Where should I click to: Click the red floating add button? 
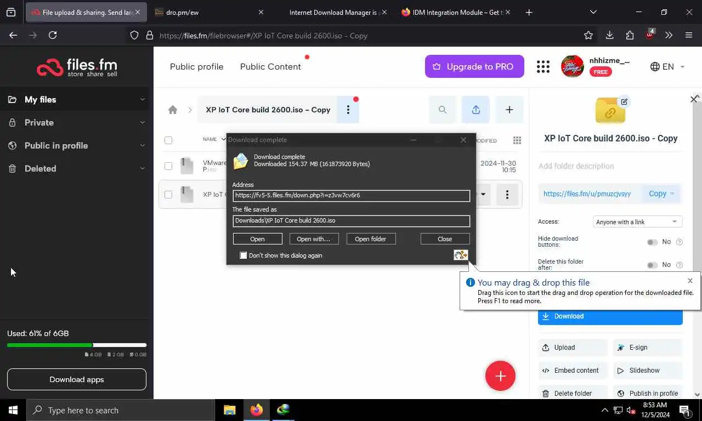coord(500,376)
